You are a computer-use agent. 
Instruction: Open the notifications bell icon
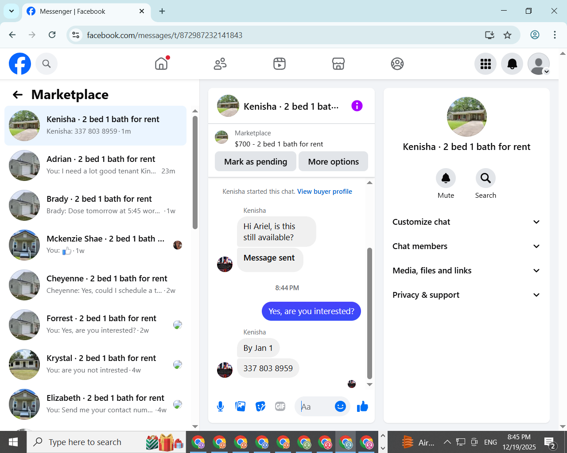pyautogui.click(x=512, y=64)
